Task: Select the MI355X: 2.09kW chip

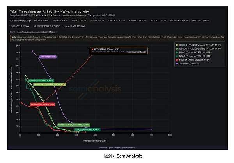Action: (20, 26)
